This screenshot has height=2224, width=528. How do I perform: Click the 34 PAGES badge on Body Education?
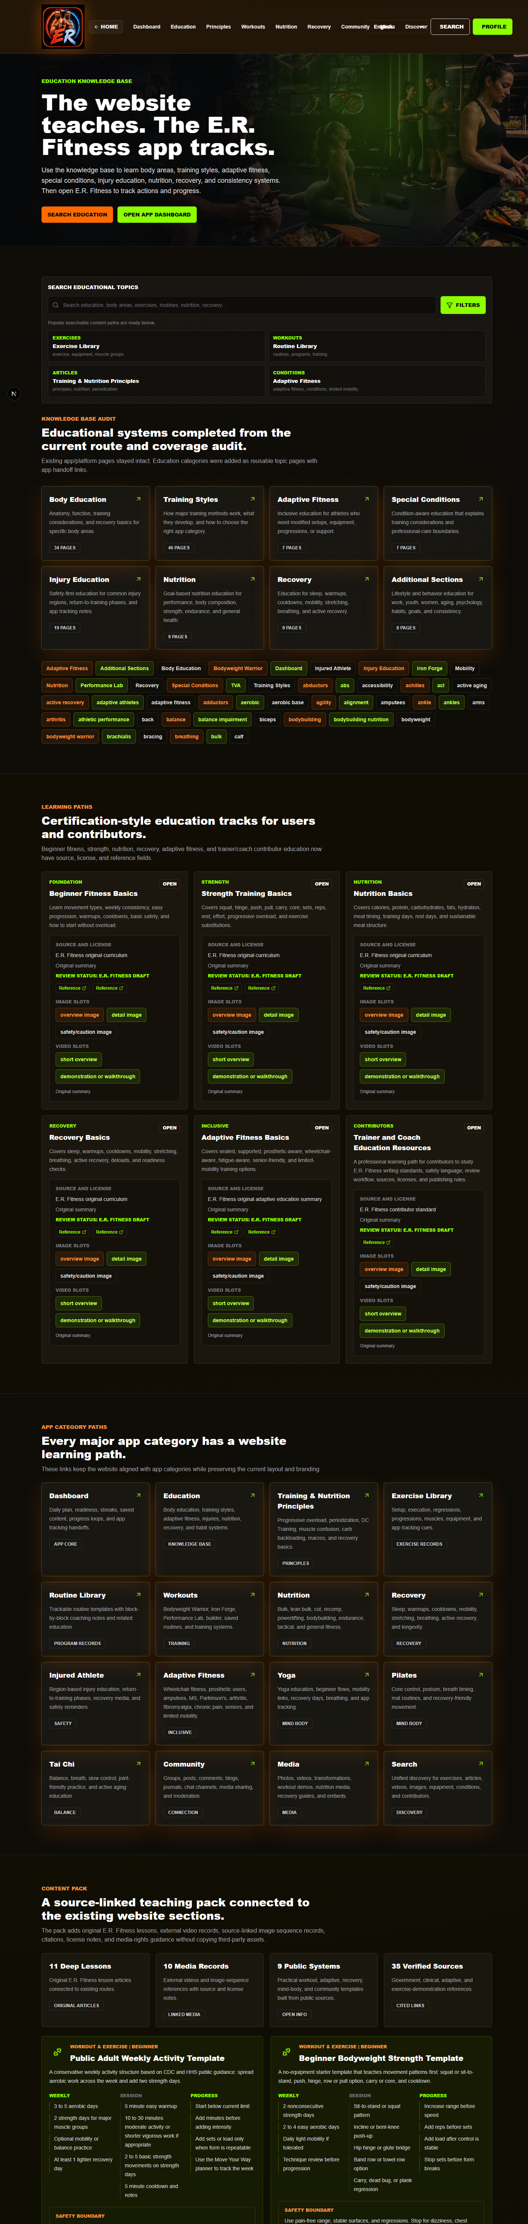pyautogui.click(x=65, y=547)
